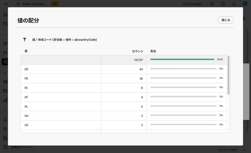Select the DE value row

(124, 69)
